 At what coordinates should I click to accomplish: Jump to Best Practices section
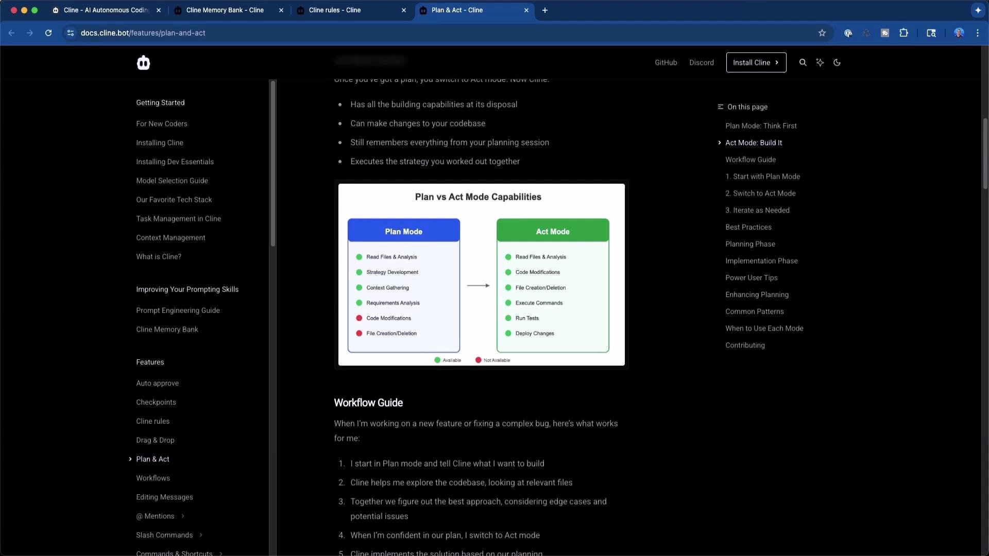[748, 228]
